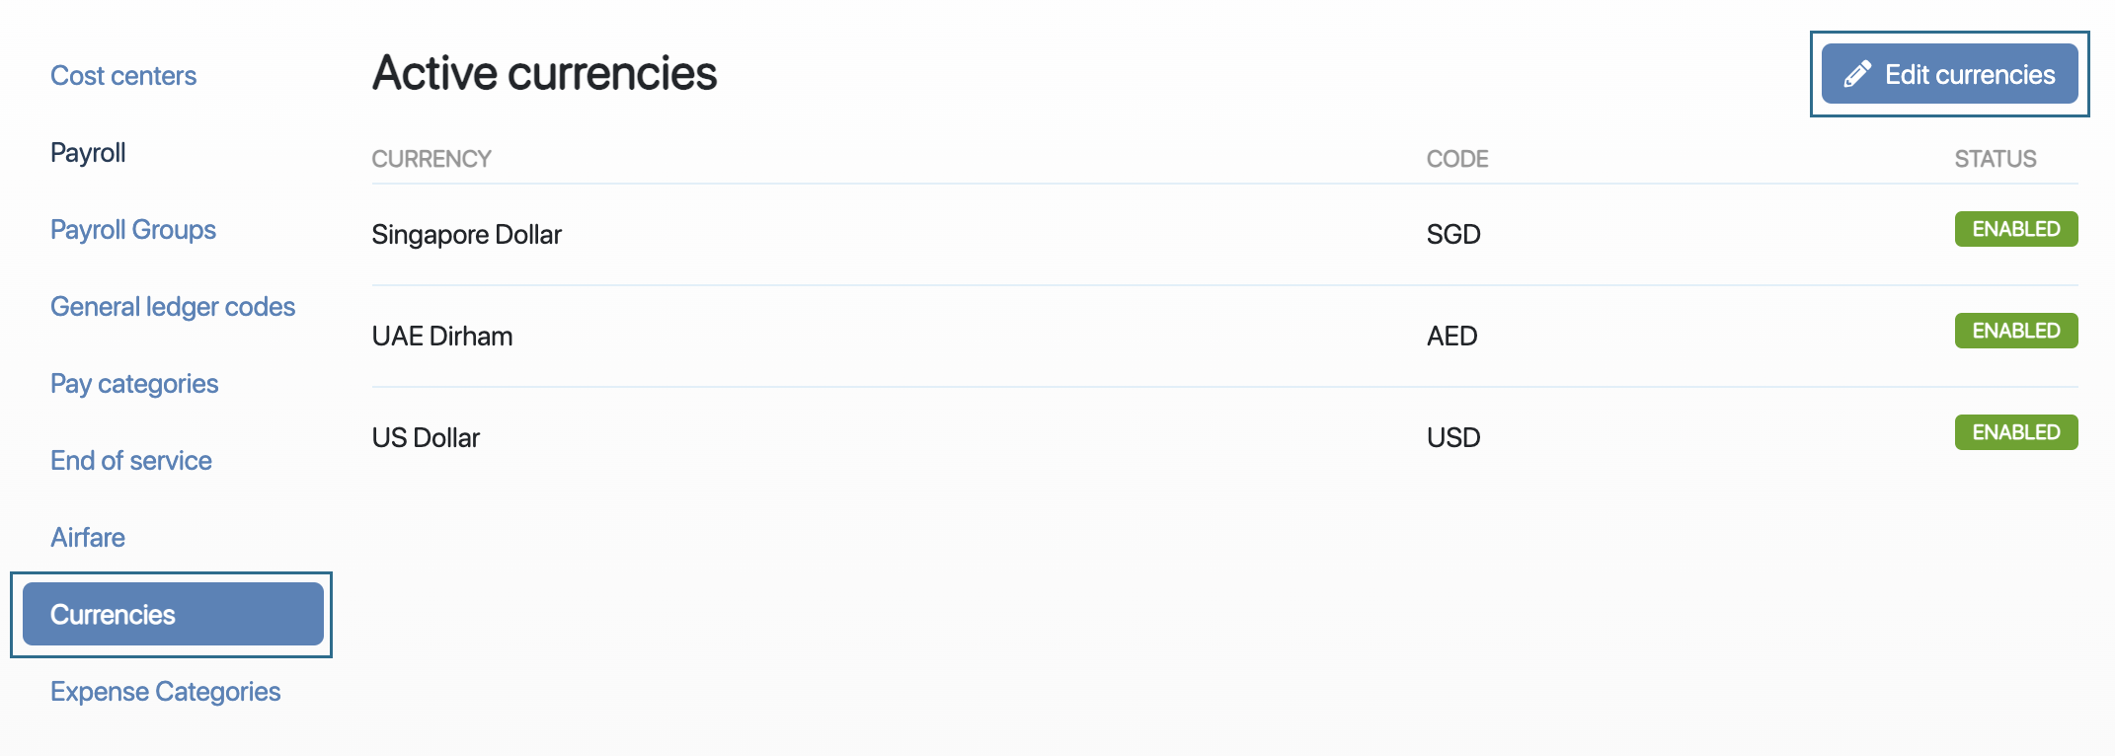This screenshot has height=756, width=2115.
Task: Click the CODE column header
Action: (1457, 159)
